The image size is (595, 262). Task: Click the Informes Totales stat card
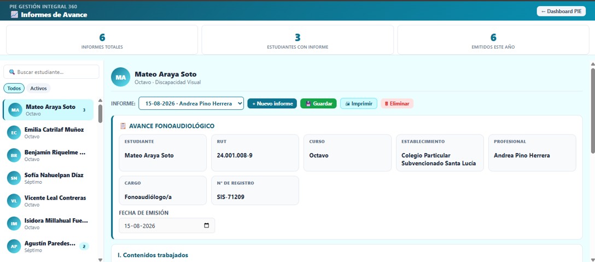point(102,40)
